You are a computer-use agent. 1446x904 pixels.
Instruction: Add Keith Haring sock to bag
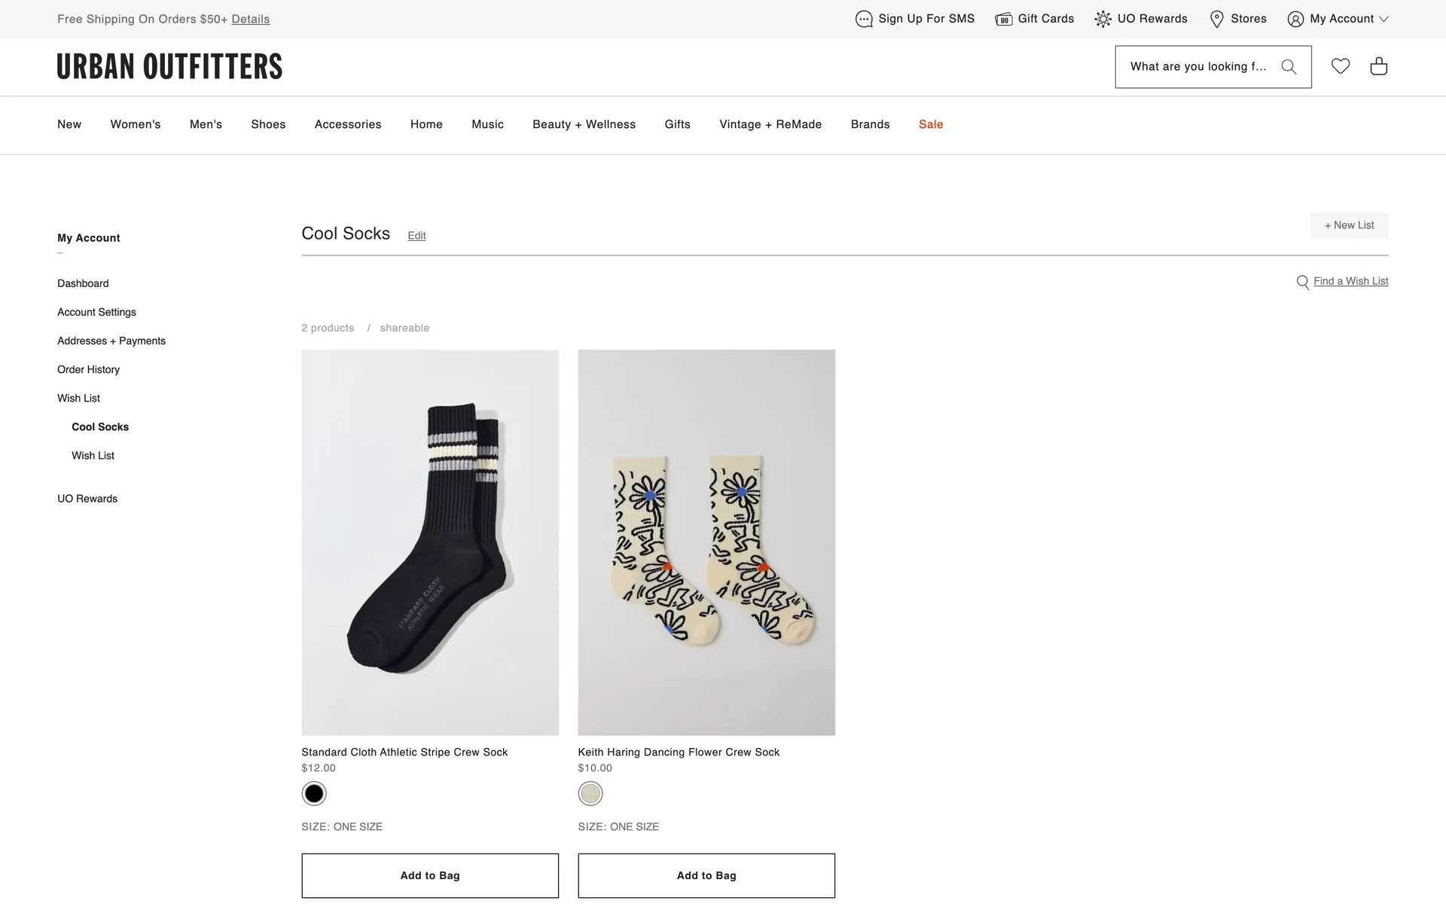[x=706, y=875]
